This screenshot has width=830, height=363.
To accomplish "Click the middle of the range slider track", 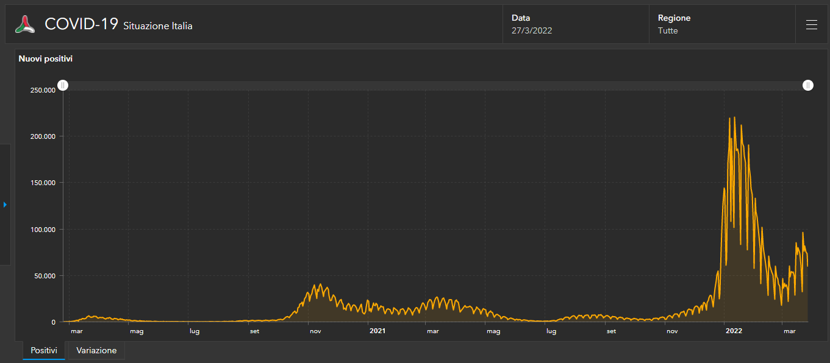I will (x=435, y=85).
